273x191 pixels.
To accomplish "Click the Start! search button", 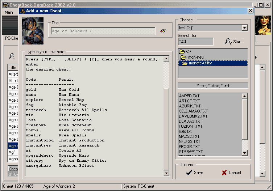I will tap(234, 42).
